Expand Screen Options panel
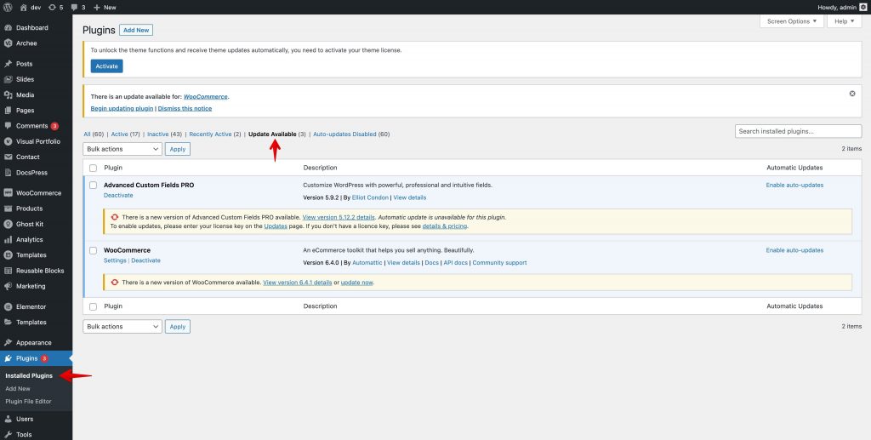This screenshot has height=440, width=871. [792, 21]
